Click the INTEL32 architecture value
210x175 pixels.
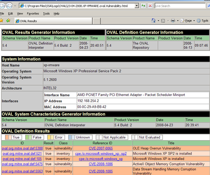tap(50, 88)
